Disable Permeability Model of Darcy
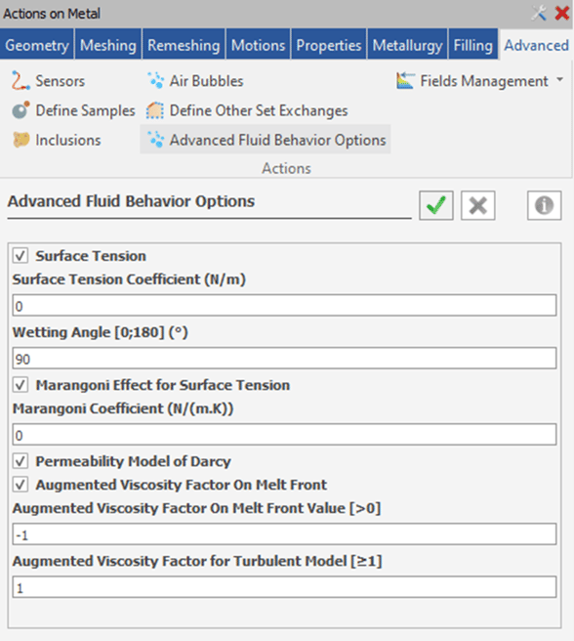 click(x=20, y=461)
